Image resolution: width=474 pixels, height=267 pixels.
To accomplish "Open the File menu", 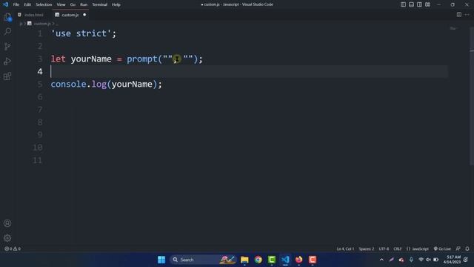I will (x=16, y=4).
